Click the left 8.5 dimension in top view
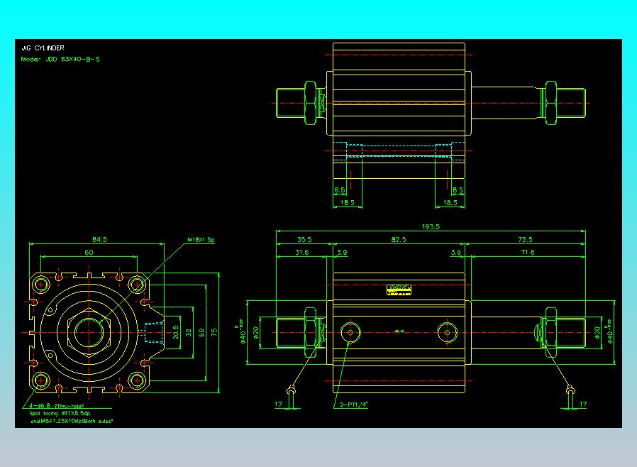This screenshot has width=637, height=467. 340,189
